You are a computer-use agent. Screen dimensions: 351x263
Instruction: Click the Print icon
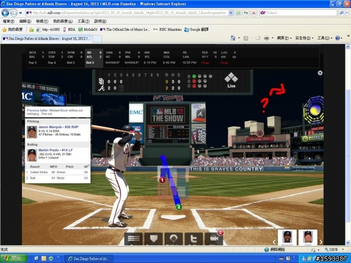267,38
